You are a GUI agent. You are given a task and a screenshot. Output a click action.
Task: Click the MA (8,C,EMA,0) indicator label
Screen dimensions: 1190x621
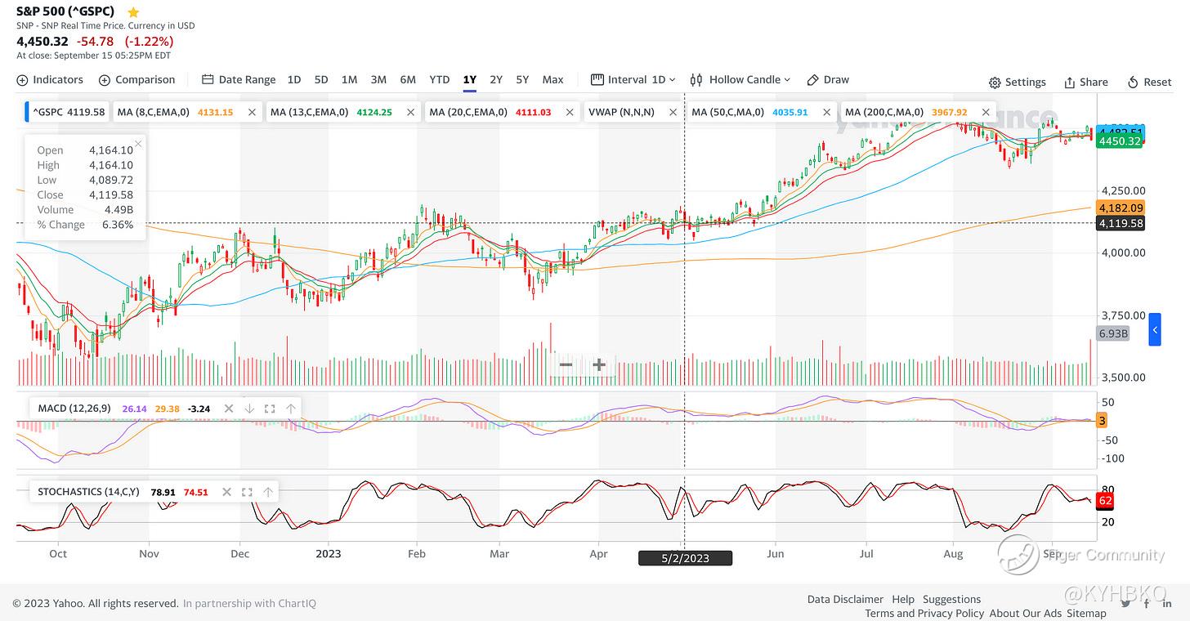[x=154, y=112]
